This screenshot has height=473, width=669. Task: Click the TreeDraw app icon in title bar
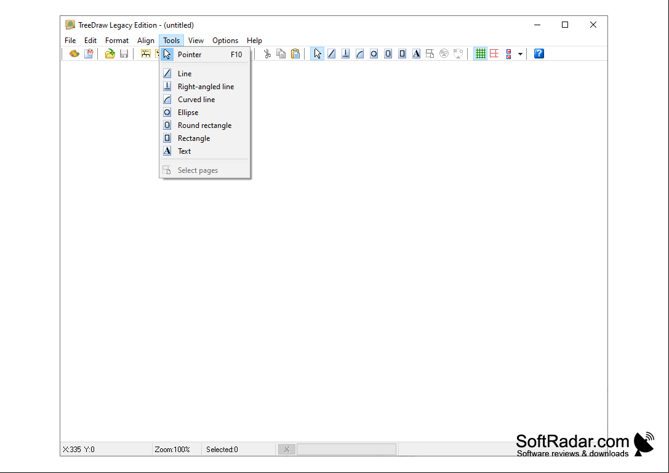pyautogui.click(x=70, y=25)
